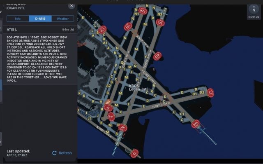Select runway 15R red marker
The image size is (263, 164).
[x=102, y=30]
